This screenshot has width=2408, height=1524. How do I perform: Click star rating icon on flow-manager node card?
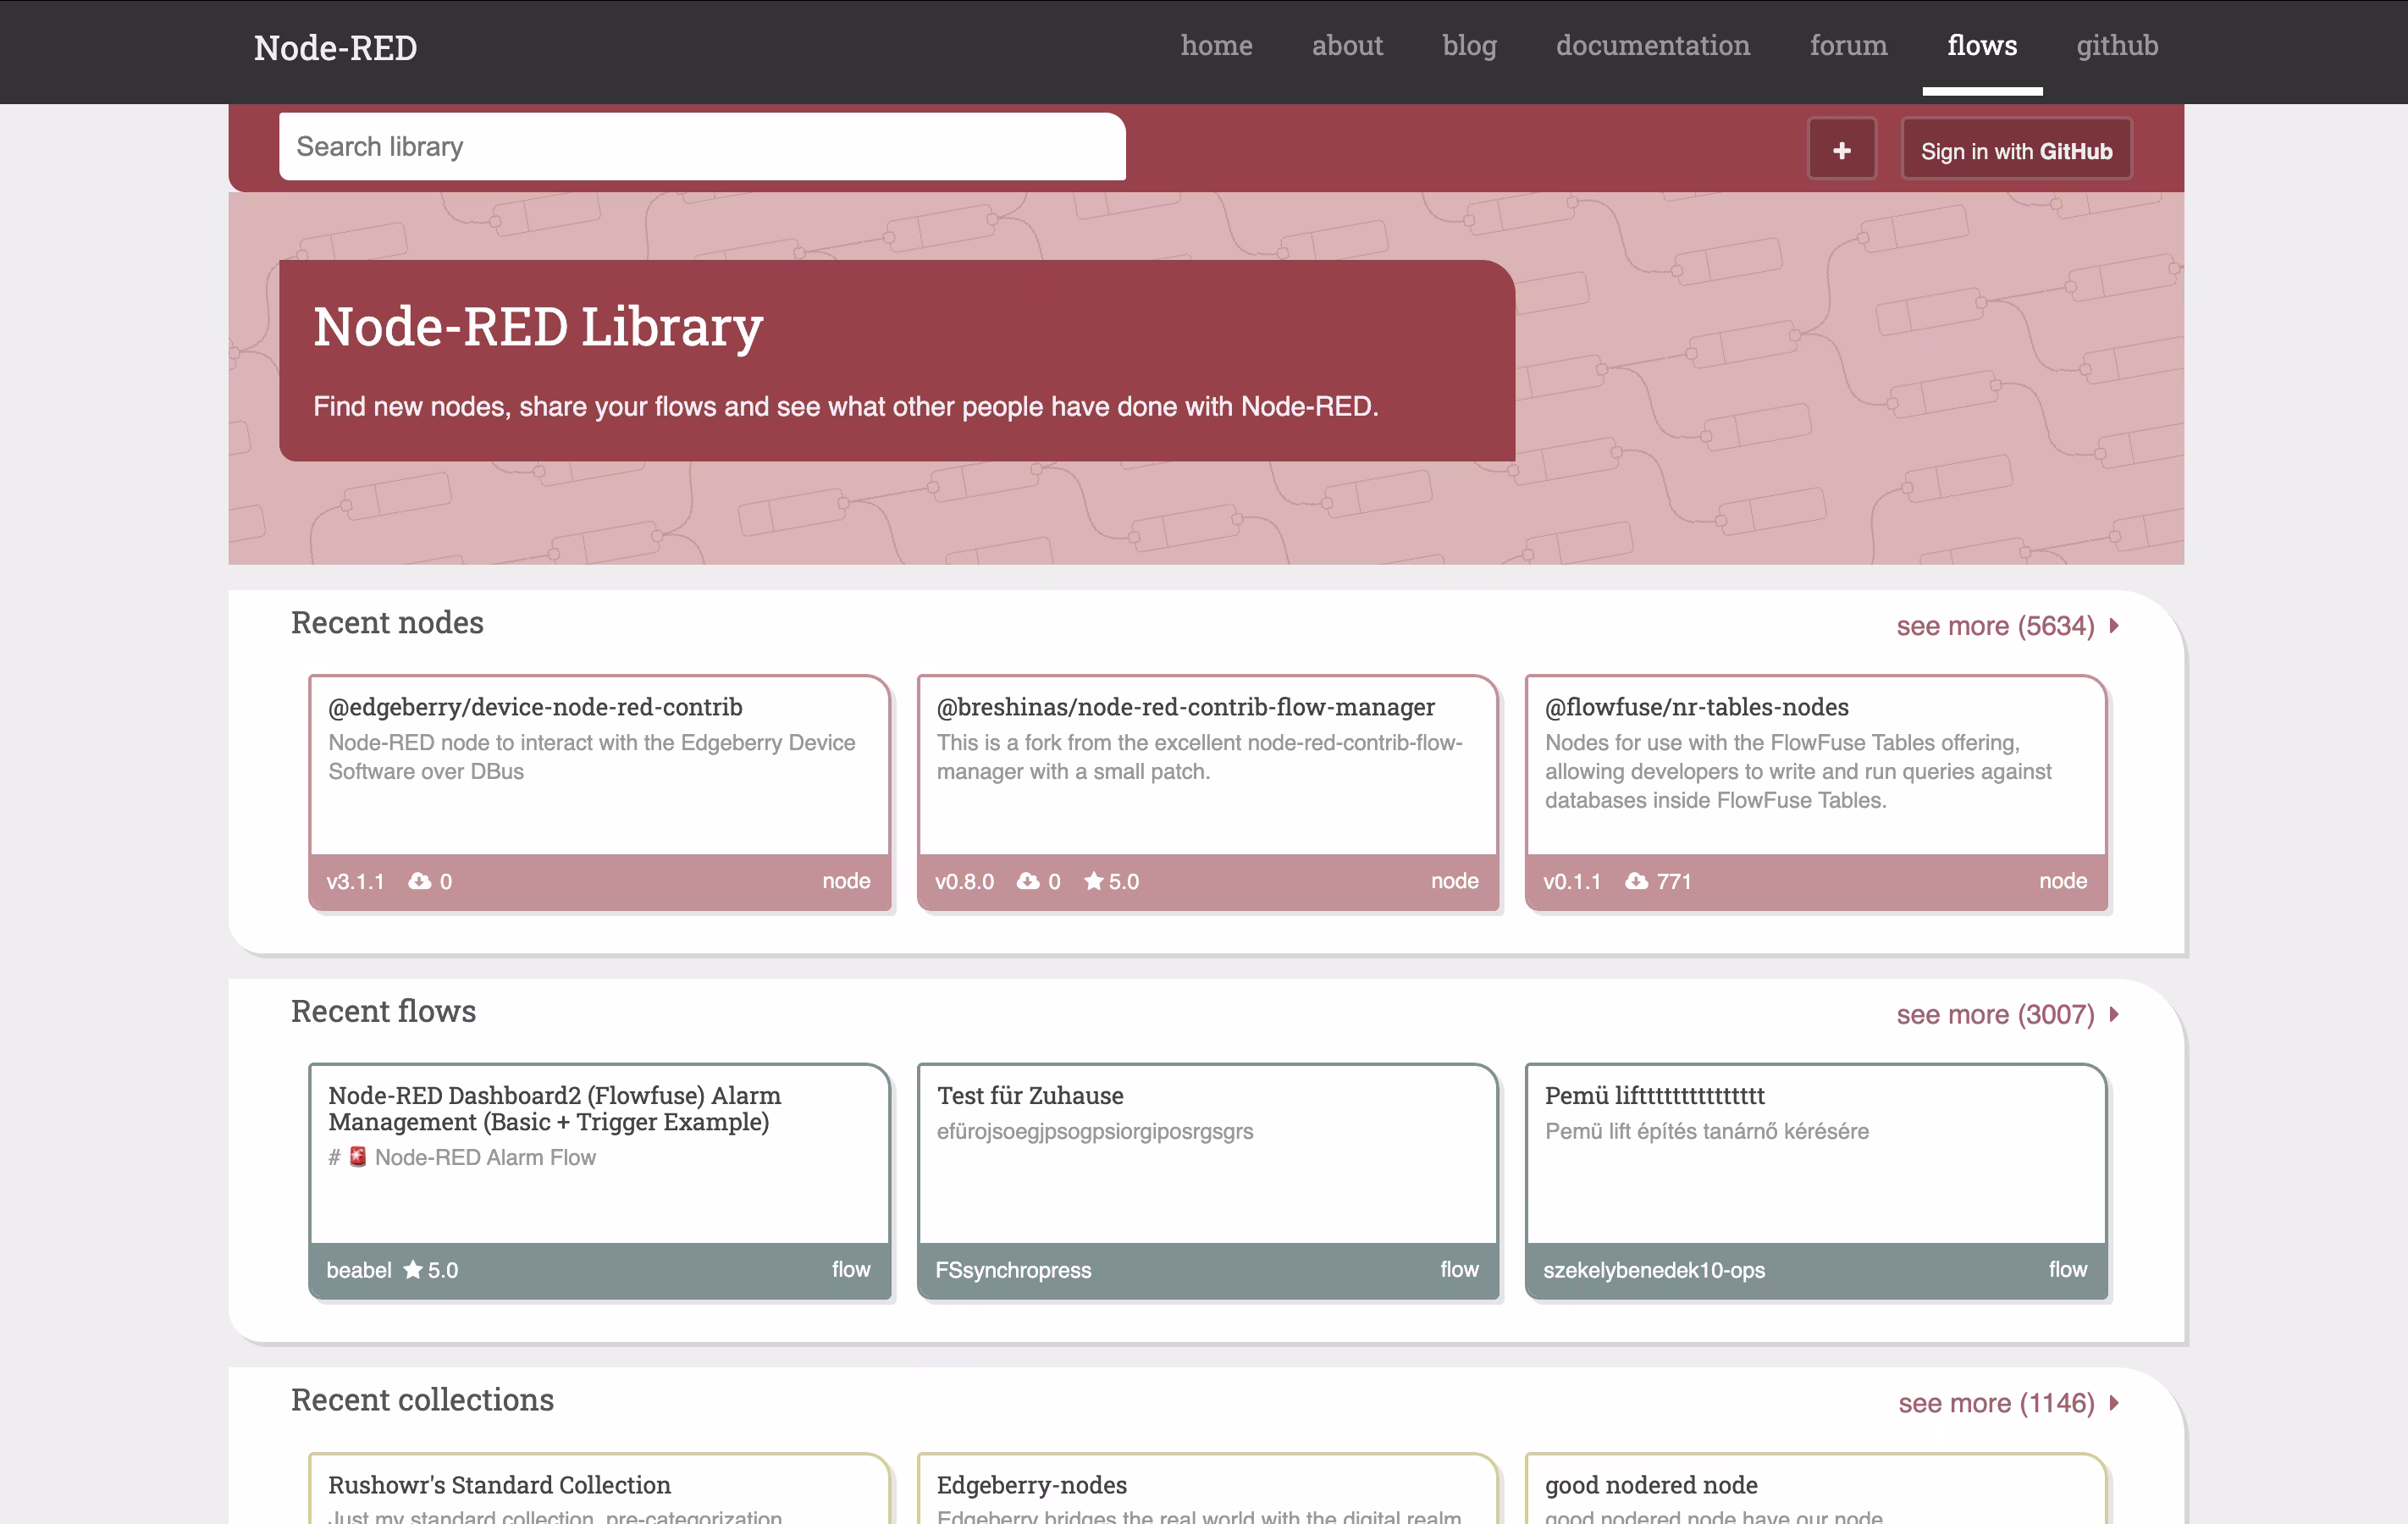(1094, 881)
